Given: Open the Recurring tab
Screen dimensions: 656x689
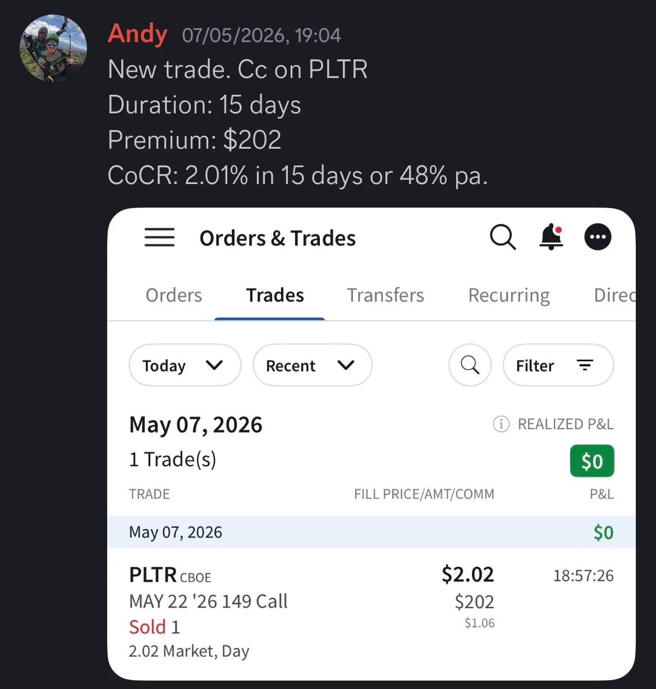Looking at the screenshot, I should tap(509, 296).
